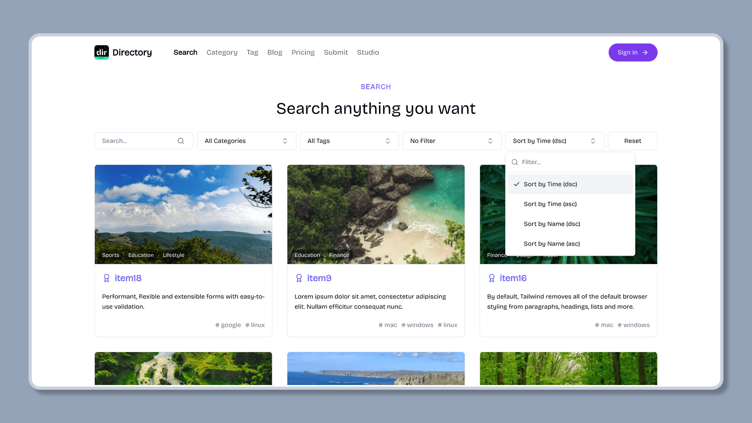Viewport: 752px width, 423px height.
Task: Click the mac hashtag tag icon
Action: pos(381,325)
